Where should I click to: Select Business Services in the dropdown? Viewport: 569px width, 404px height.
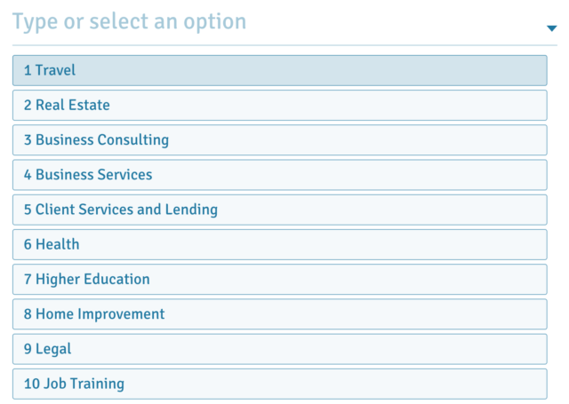279,175
